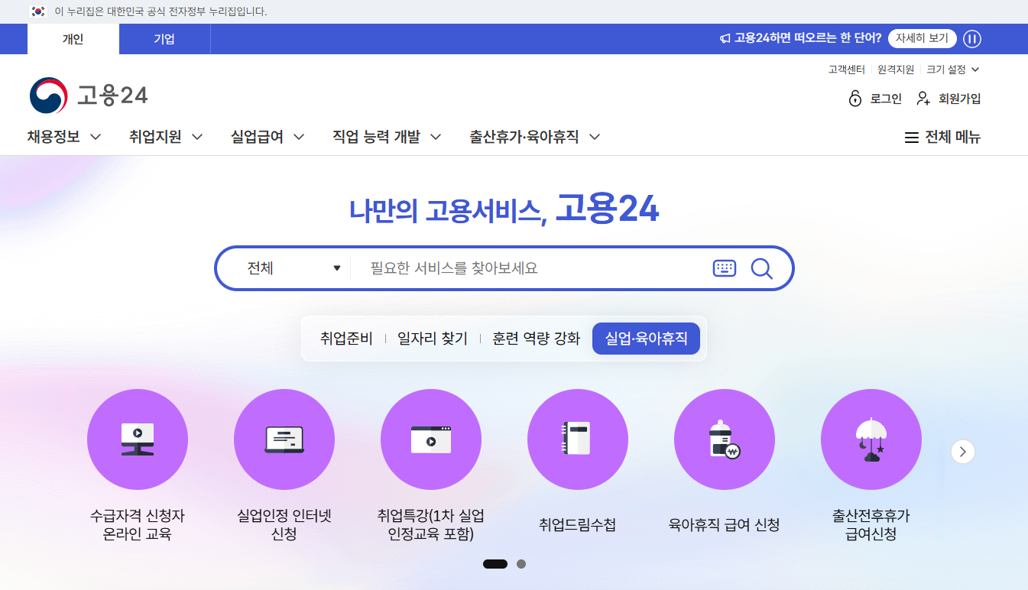The image size is (1028, 590).
Task: Select the 실업인정 인터넷 신청 icon
Action: pyautogui.click(x=284, y=439)
